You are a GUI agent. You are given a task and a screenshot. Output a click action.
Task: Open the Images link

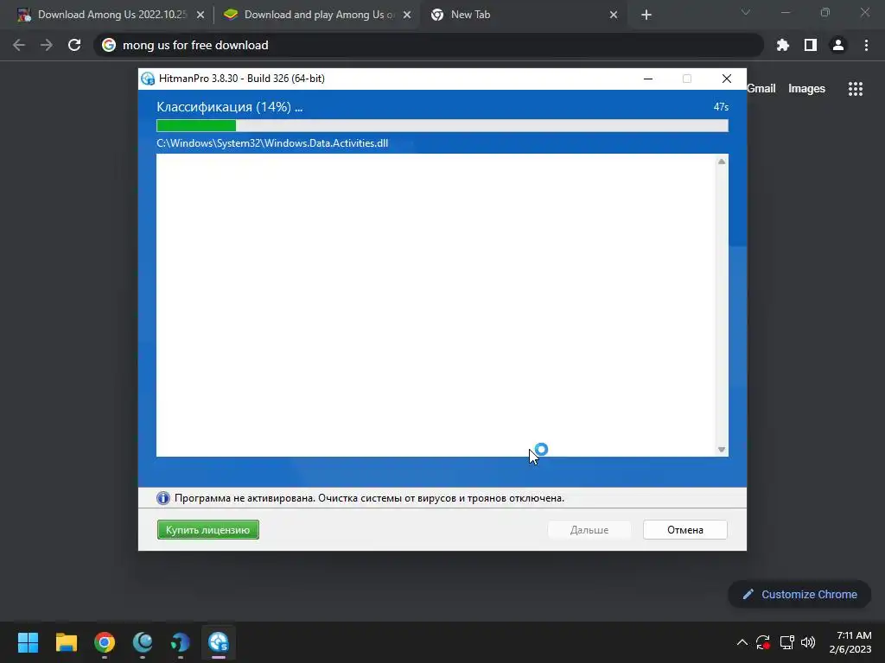[806, 89]
